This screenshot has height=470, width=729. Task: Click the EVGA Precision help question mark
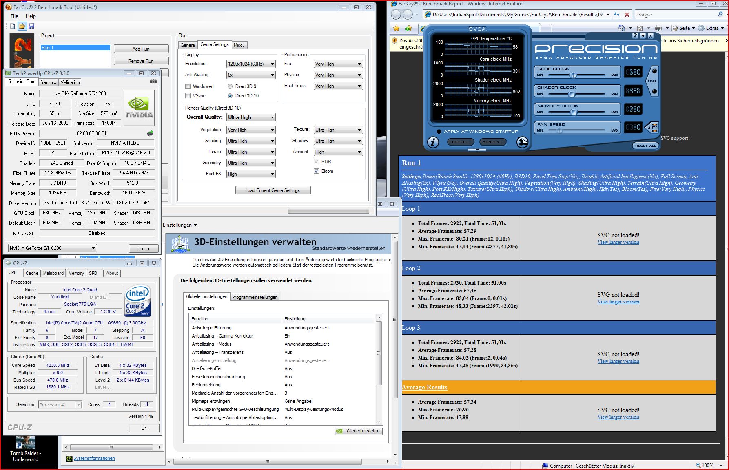[635, 36]
